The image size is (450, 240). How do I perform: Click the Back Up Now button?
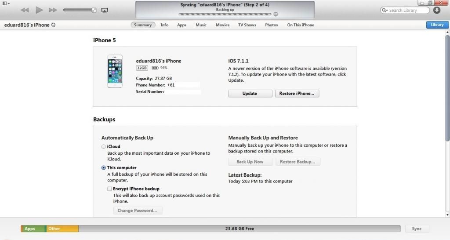pos(250,162)
